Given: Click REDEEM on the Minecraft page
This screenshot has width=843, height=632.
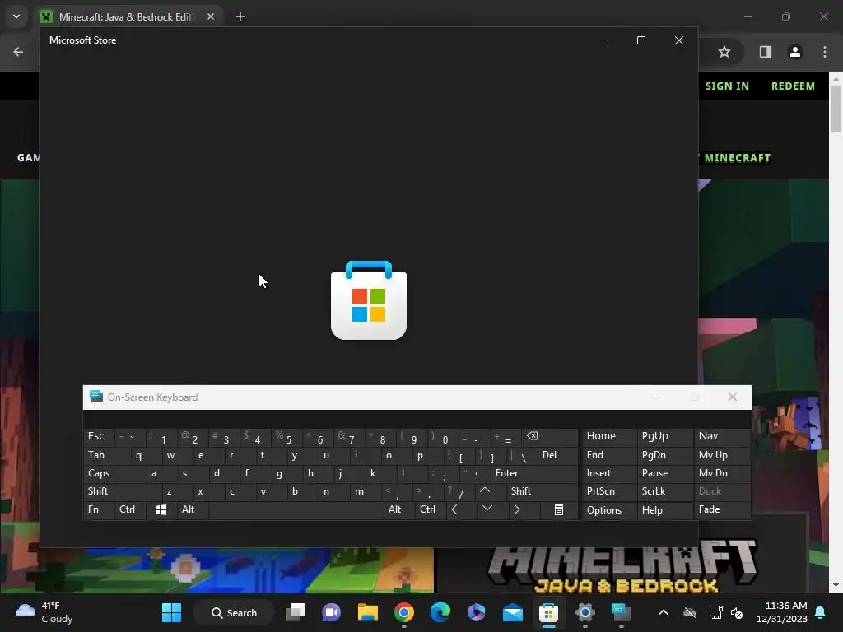Looking at the screenshot, I should [793, 86].
